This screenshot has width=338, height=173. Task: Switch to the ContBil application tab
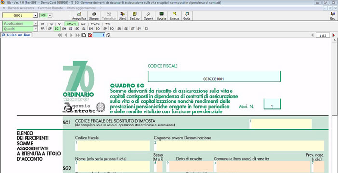coord(95,24)
